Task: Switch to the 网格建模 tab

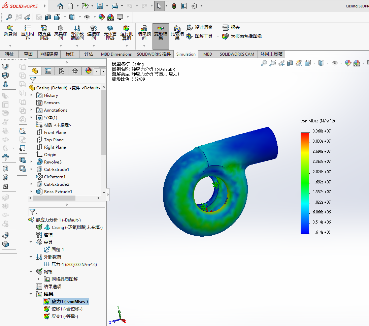Action: 49,54
